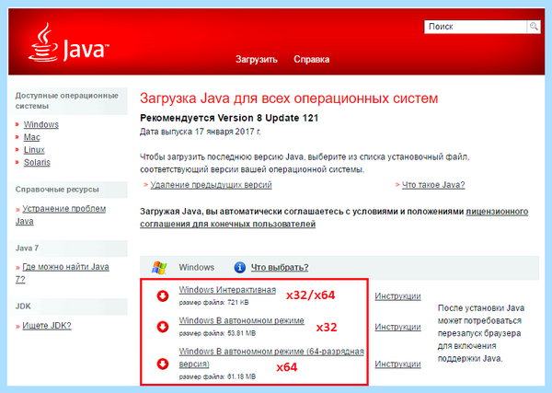Click the После установки Java note text
The height and width of the screenshot is (393, 552).
click(481, 333)
